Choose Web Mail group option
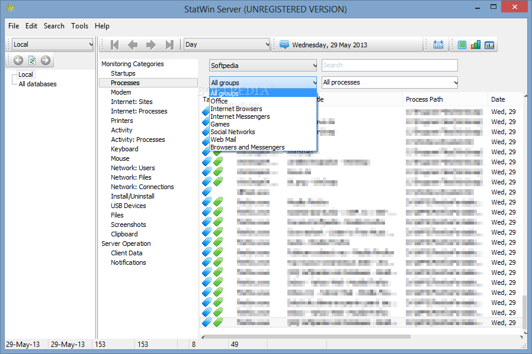 263,139
